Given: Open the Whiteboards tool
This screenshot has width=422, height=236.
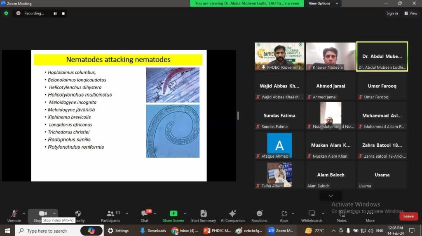Looking at the screenshot, I should coord(312,215).
